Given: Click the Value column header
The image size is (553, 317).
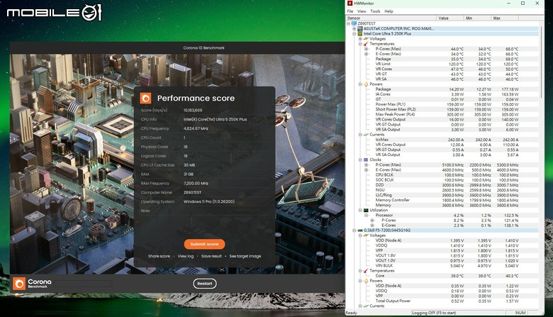Looking at the screenshot, I should click(450, 18).
